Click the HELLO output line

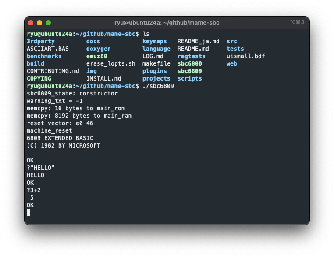[36, 175]
